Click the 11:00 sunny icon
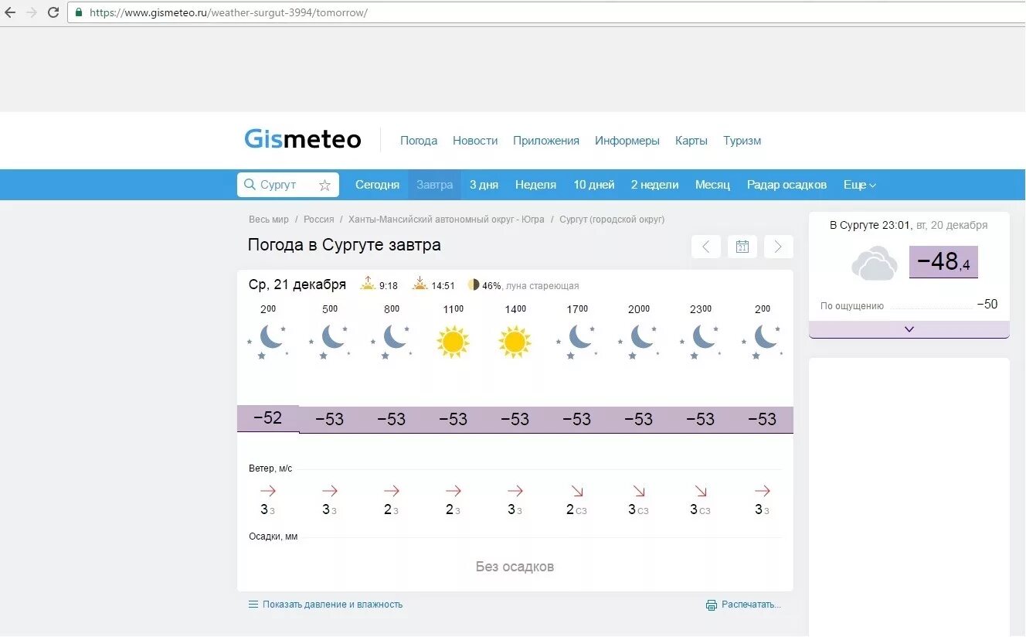1026x637 pixels. 454,342
